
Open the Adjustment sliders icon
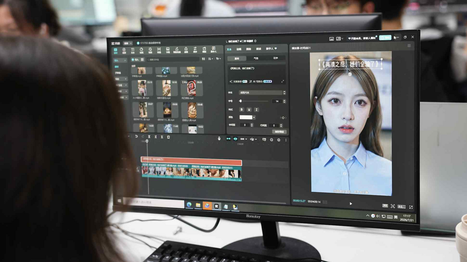click(x=195, y=50)
